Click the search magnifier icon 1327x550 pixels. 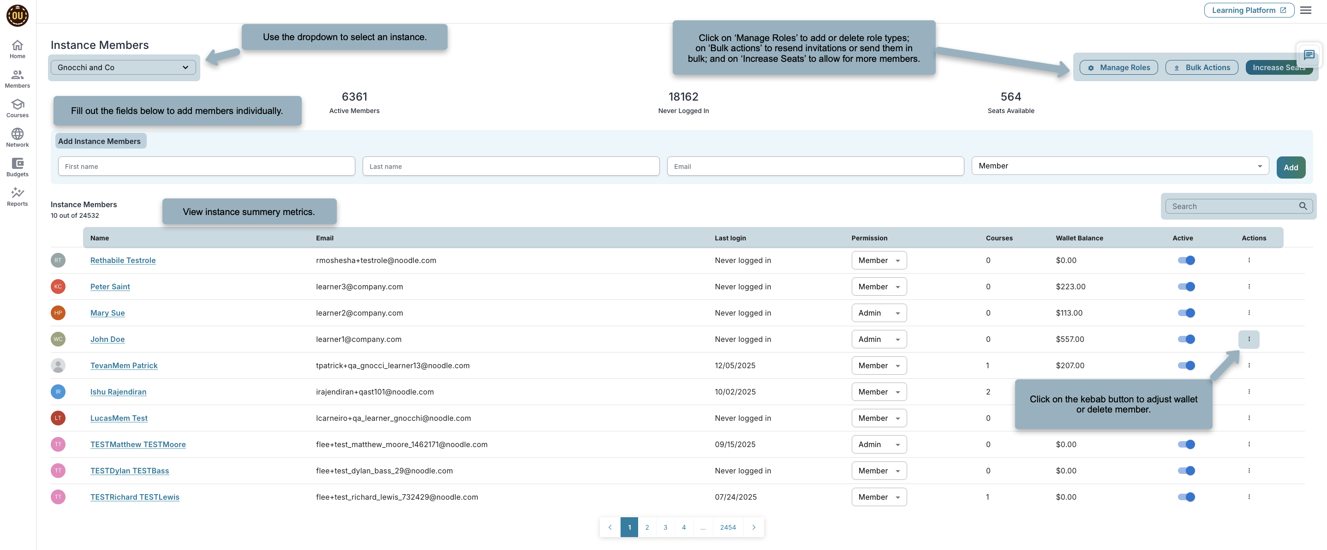pyautogui.click(x=1303, y=206)
